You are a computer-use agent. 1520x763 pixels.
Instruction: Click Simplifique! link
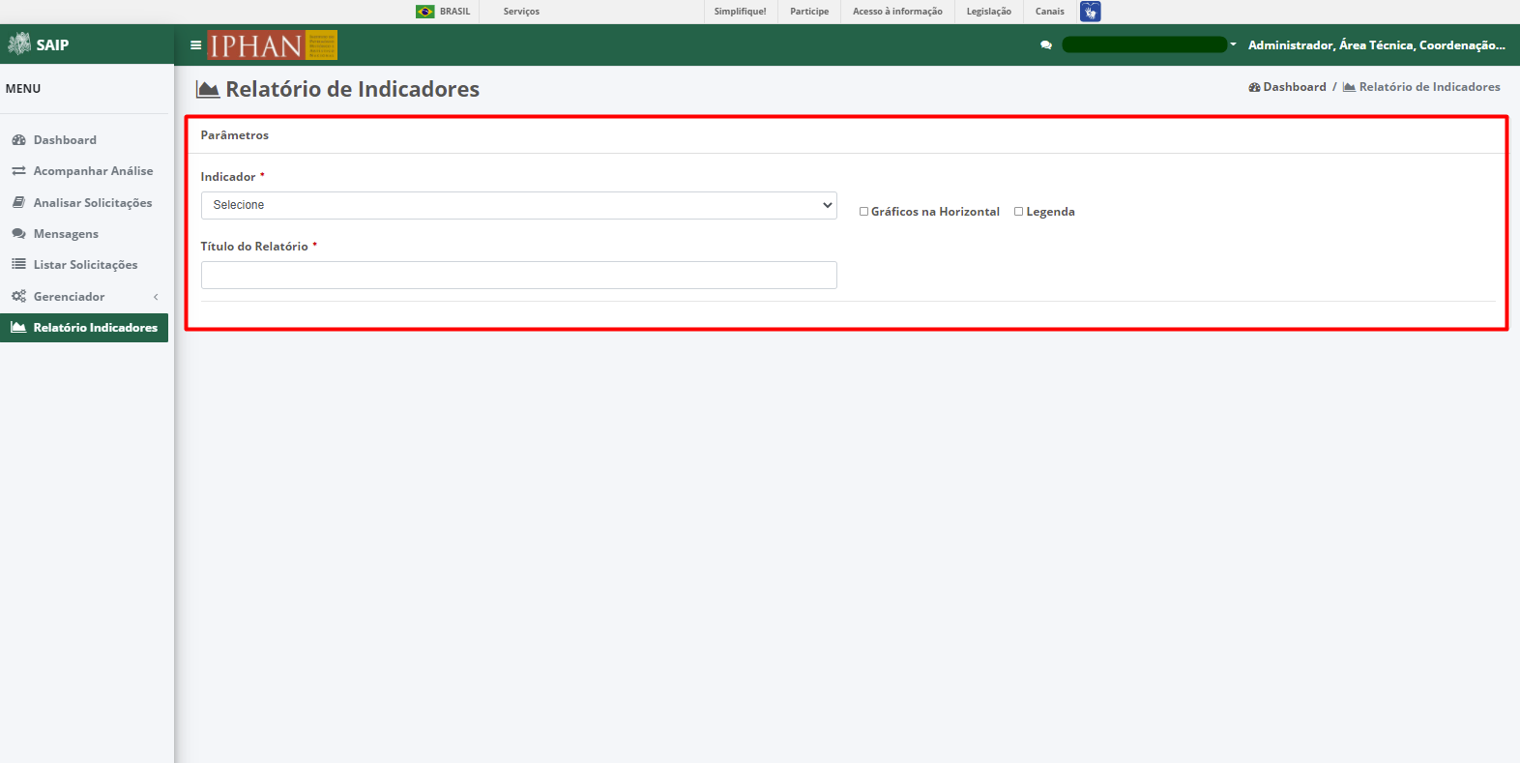click(740, 12)
